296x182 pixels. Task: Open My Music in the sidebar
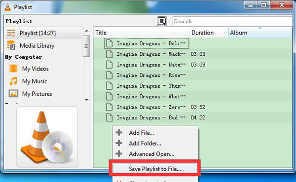pos(35,81)
